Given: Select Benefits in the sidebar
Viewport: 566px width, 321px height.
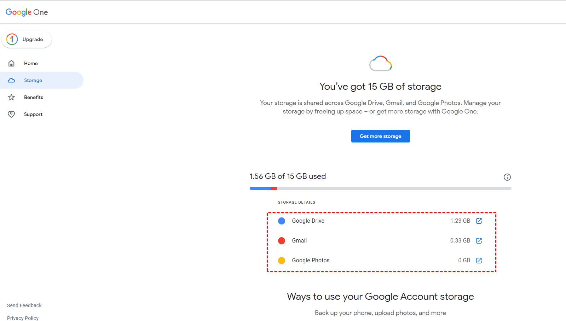Looking at the screenshot, I should [34, 97].
